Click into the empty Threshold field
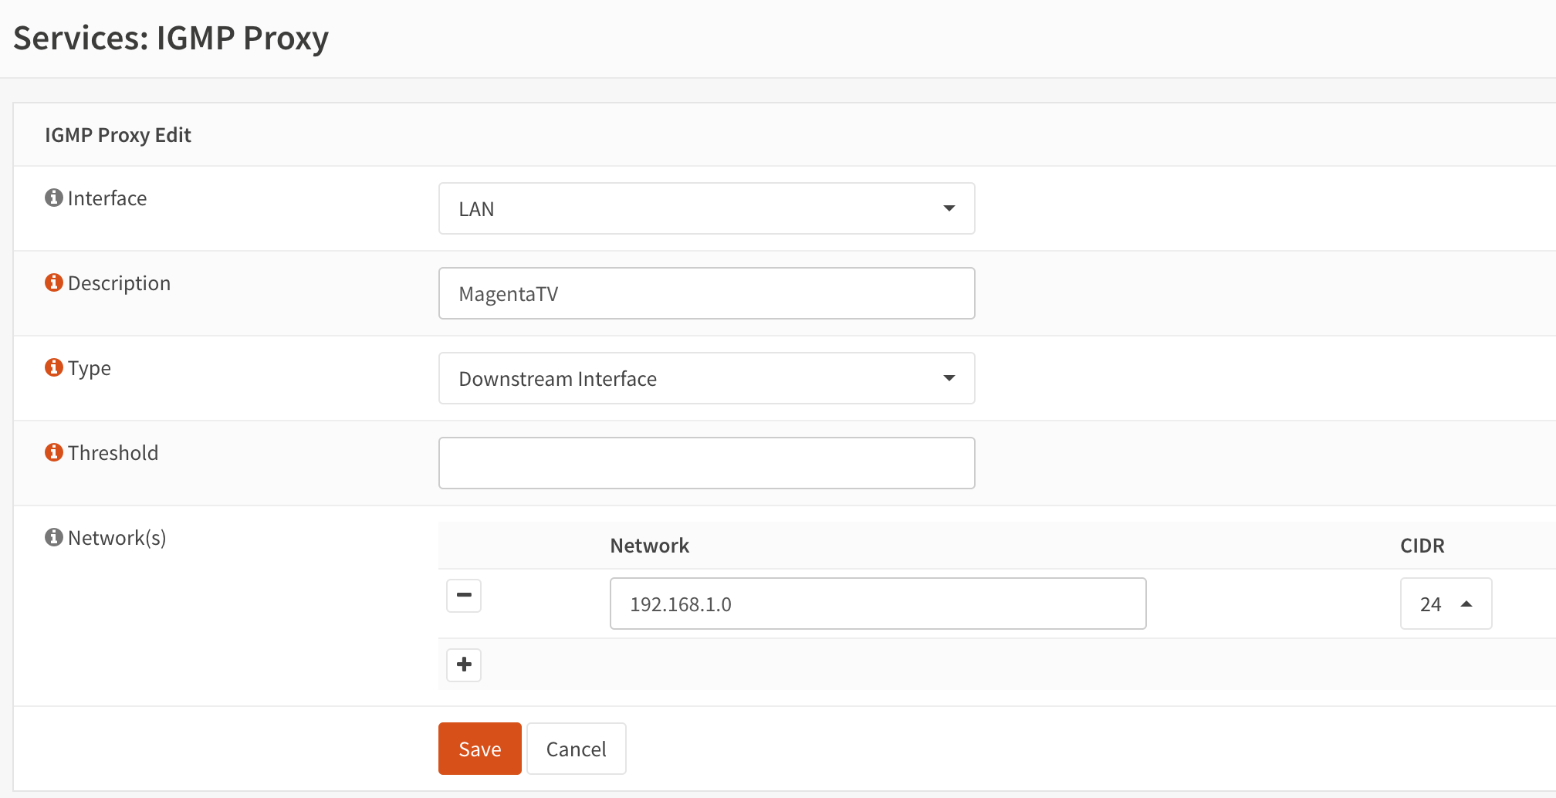Viewport: 1556px width, 798px height. [x=706, y=463]
